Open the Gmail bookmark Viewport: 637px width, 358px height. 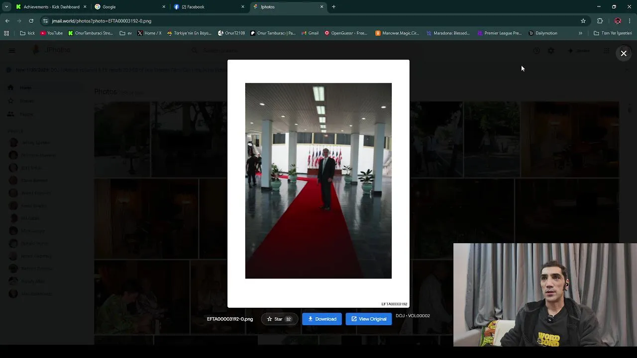pyautogui.click(x=310, y=33)
